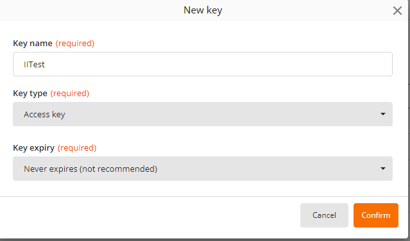This screenshot has height=241, width=410.
Task: Expand the Key type dropdown arrow
Action: point(383,114)
